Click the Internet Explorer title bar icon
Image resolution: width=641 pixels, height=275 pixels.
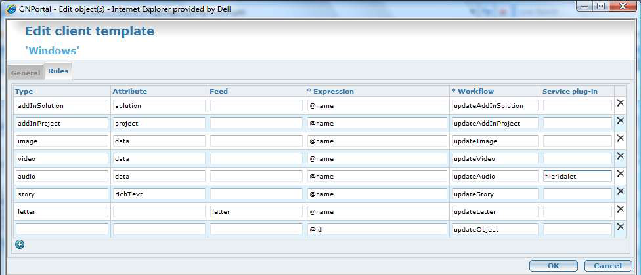[x=11, y=9]
